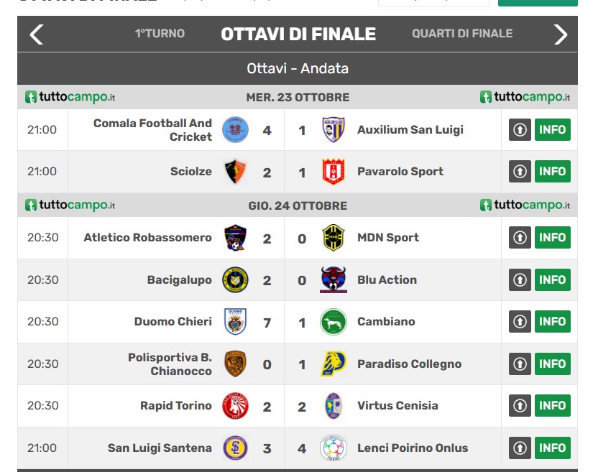Click upload arrow icon for Sciolze match
Viewport: 593px width, 472px height.
520,172
